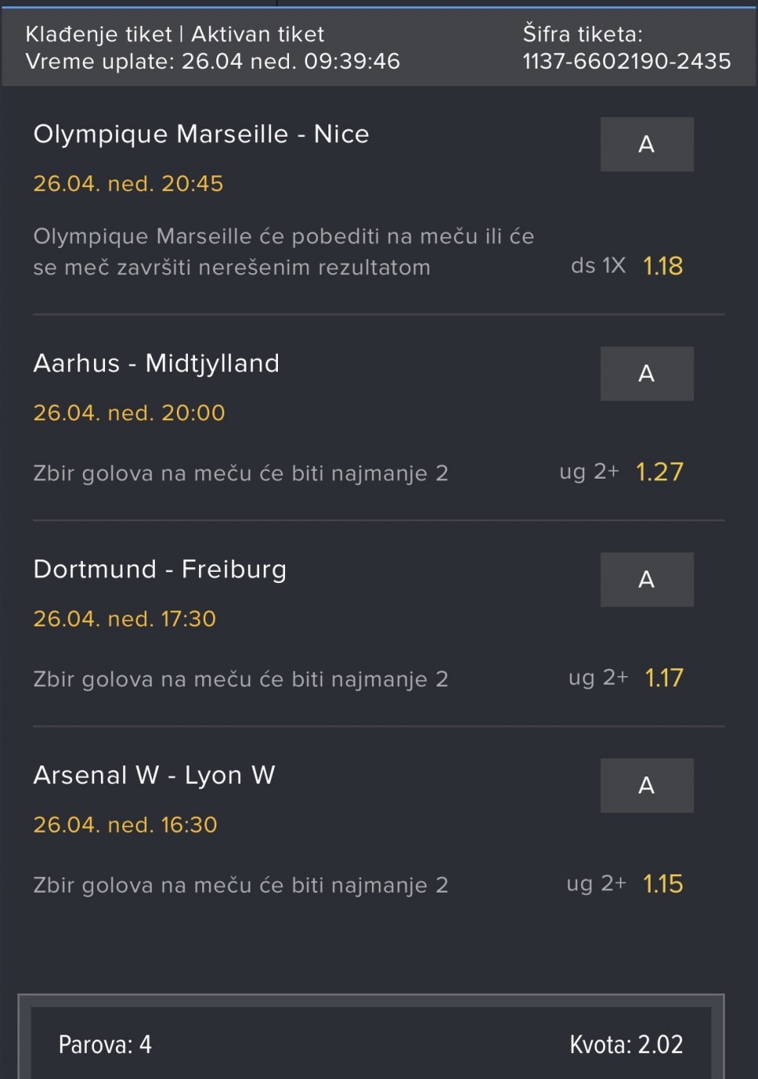Open the Olympique Marseille - Nice match title
Screen dimensions: 758x1079
coord(201,134)
